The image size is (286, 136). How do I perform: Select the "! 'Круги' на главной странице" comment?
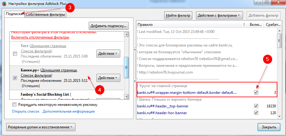(x=207, y=86)
